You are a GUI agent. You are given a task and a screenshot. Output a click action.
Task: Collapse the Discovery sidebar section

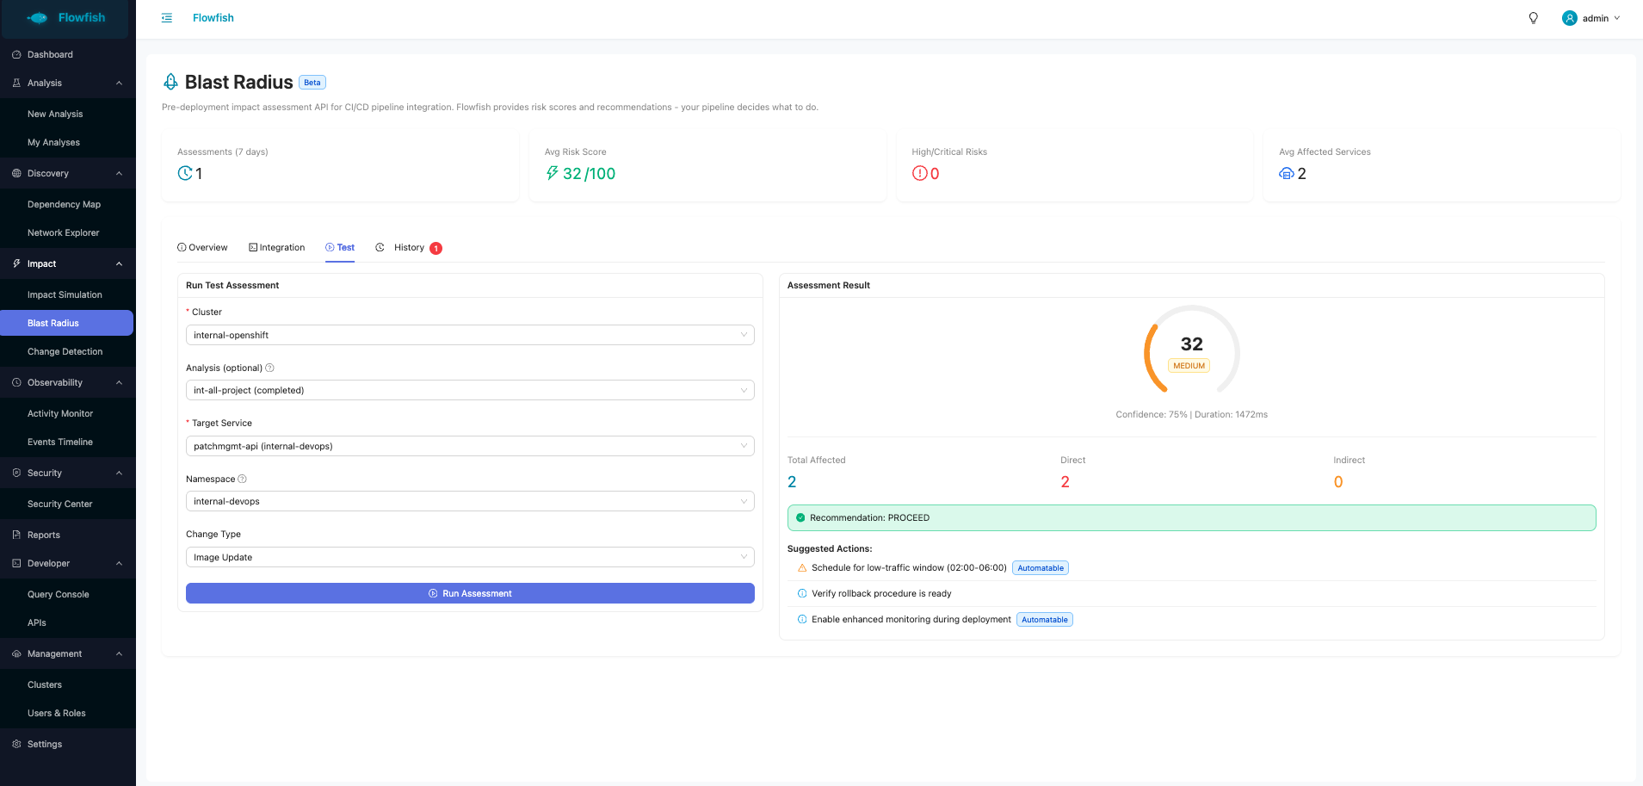click(119, 173)
